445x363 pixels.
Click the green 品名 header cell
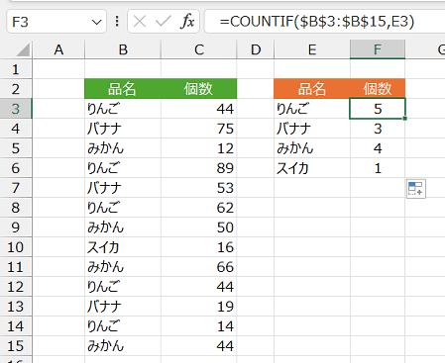pyautogui.click(x=123, y=89)
